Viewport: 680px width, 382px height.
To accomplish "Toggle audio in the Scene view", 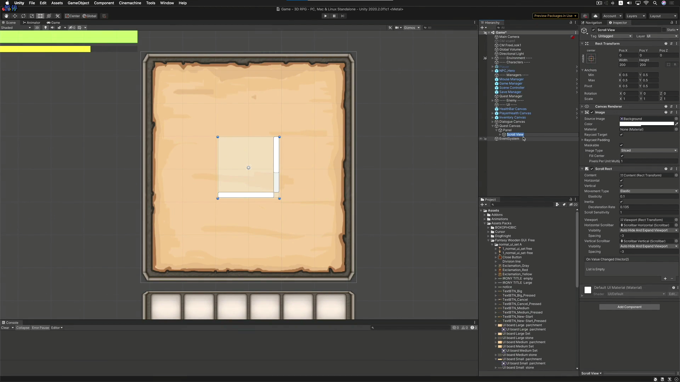I will click(x=52, y=28).
